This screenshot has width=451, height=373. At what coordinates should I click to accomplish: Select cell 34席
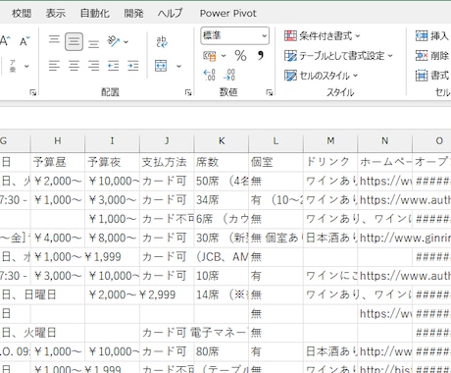click(222, 200)
